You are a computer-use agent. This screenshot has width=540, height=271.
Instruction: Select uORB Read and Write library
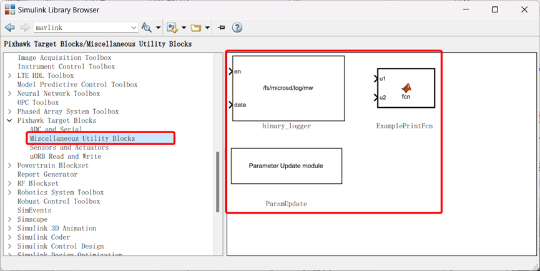coord(66,156)
